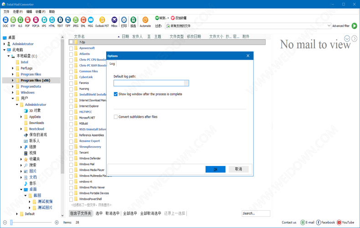
Task: Open the Report (报告) toolbar icon
Action: [x=133, y=20]
